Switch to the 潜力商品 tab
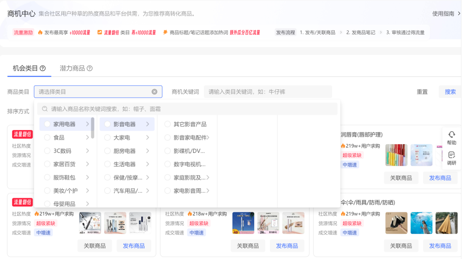 click(72, 68)
